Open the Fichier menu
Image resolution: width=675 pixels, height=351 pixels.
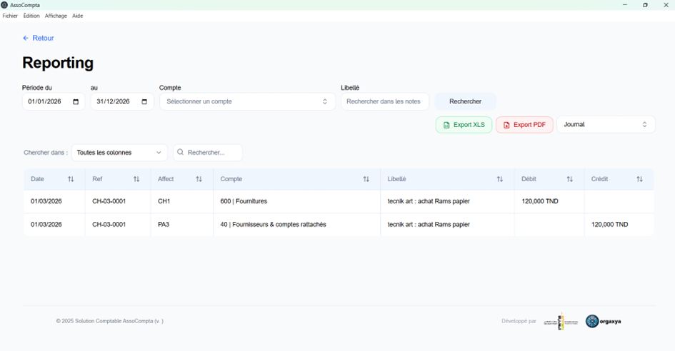(10, 16)
